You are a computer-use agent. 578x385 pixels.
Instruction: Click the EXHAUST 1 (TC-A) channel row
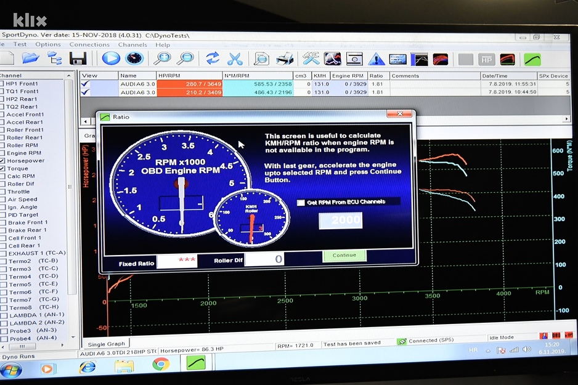pyautogui.click(x=34, y=253)
